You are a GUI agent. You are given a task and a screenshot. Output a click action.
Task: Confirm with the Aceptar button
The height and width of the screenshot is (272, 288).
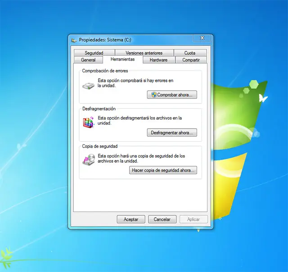tap(131, 219)
